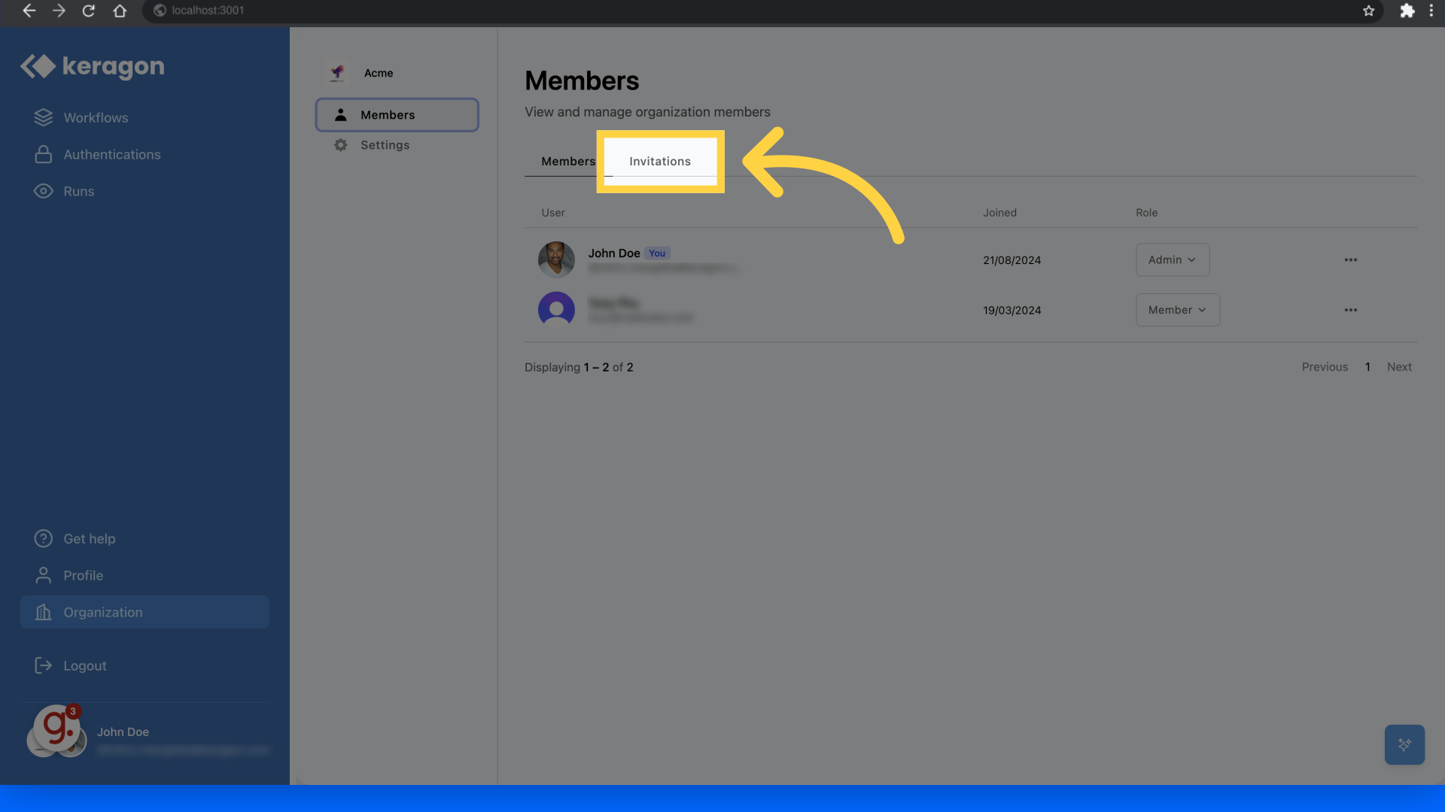Open the Admin role dropdown
This screenshot has width=1445, height=812.
tap(1173, 260)
